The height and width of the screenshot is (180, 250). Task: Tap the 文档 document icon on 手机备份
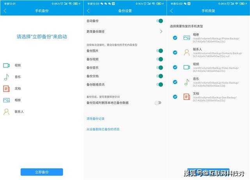click(6, 89)
